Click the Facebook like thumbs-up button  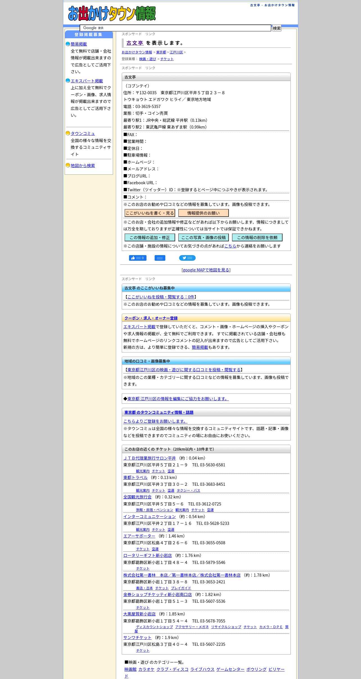click(x=138, y=258)
